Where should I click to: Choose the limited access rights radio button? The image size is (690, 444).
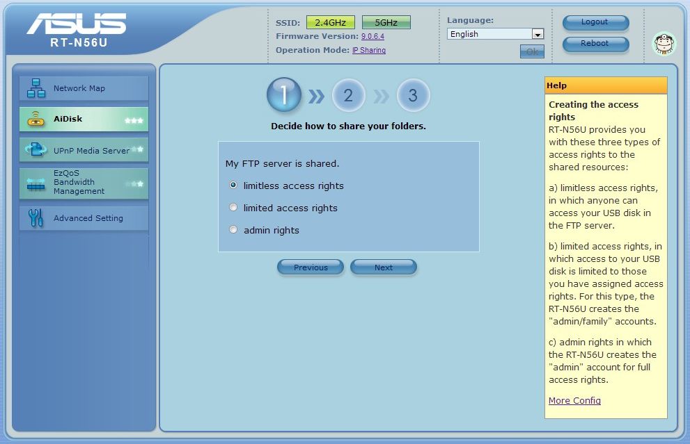point(233,208)
